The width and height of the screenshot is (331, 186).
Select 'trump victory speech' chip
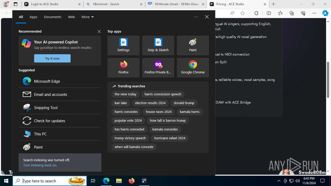coord(130,138)
